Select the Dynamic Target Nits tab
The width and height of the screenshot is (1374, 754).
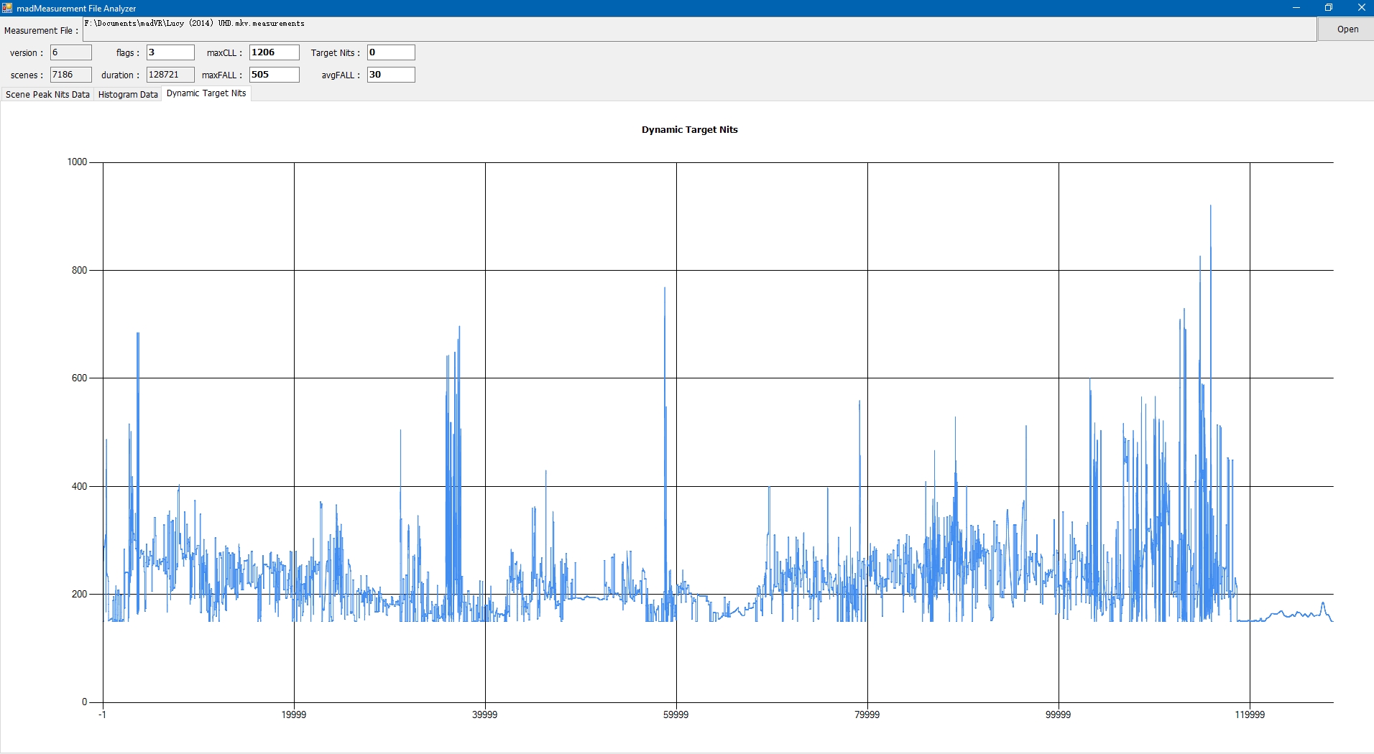[x=206, y=93]
